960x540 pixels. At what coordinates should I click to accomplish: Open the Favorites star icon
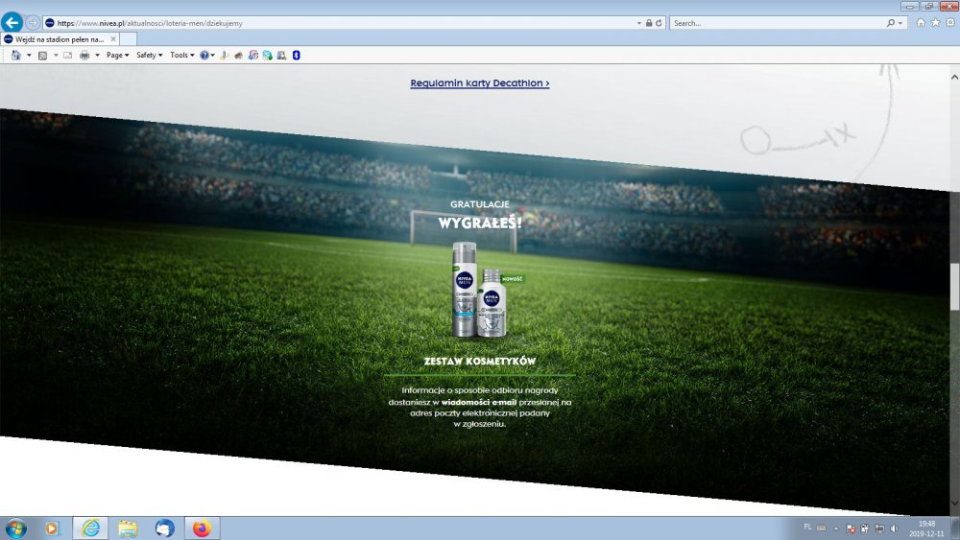[935, 23]
